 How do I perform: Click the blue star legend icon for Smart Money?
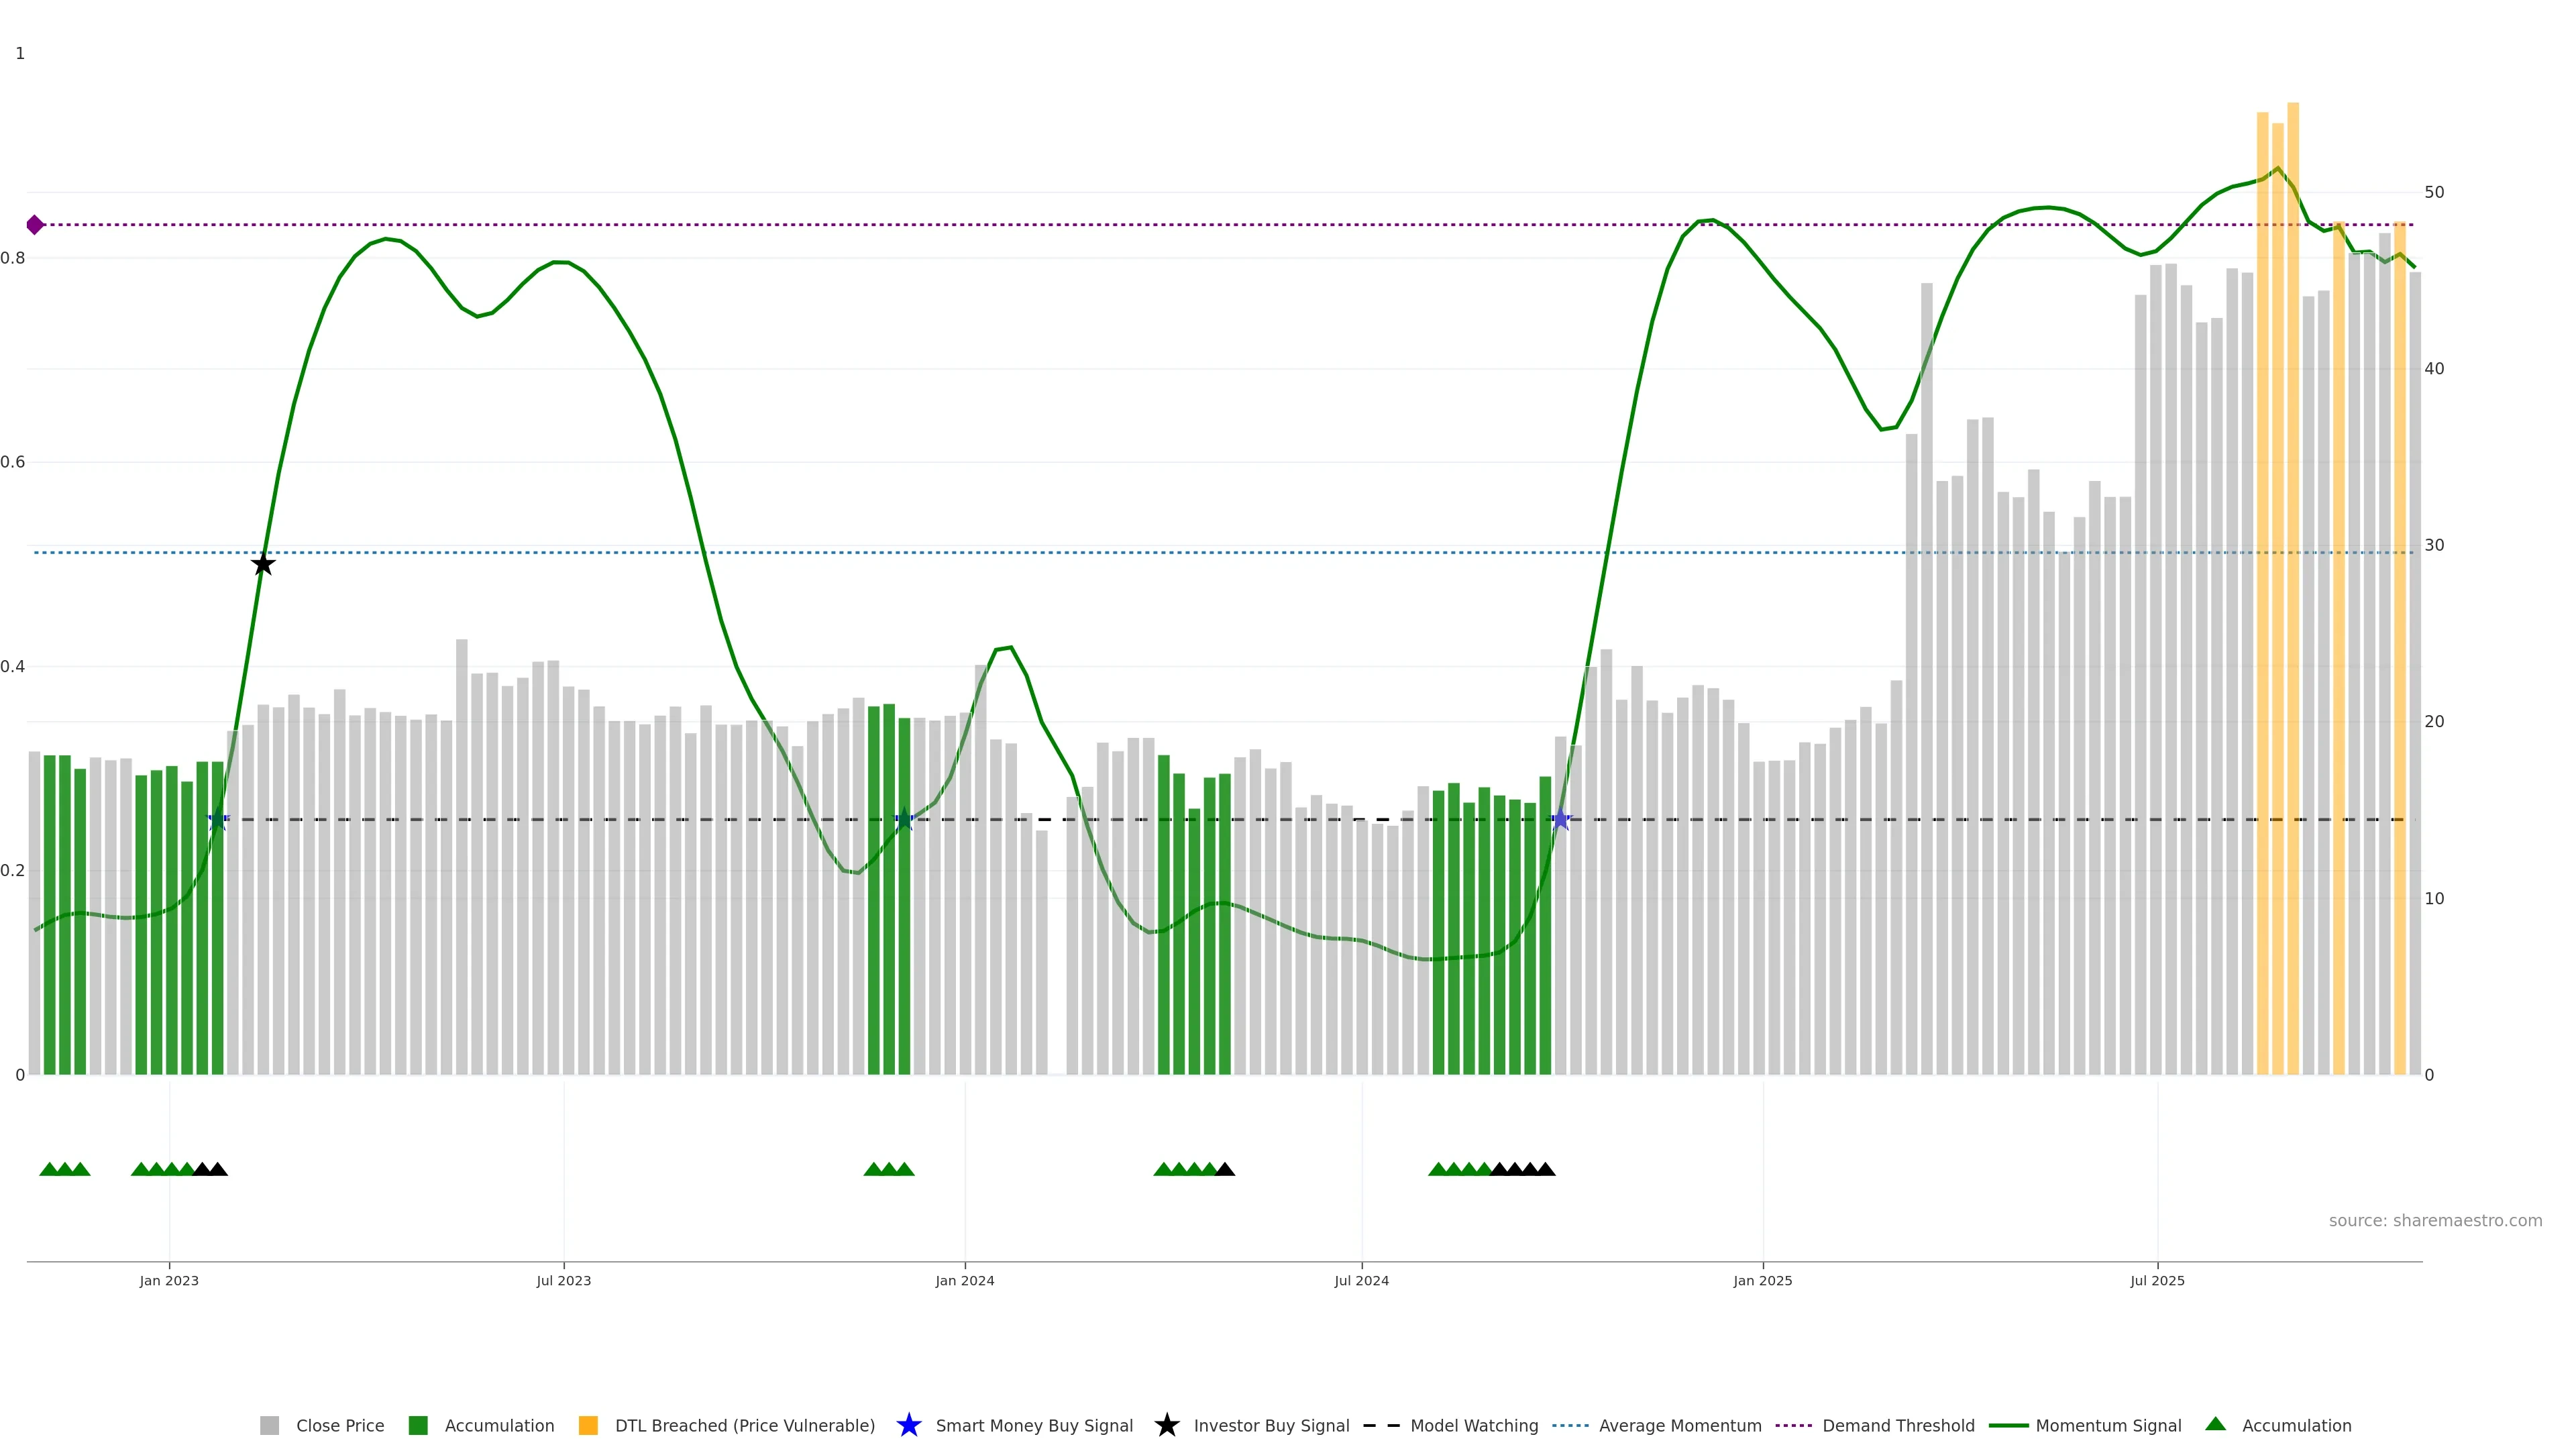(908, 1425)
